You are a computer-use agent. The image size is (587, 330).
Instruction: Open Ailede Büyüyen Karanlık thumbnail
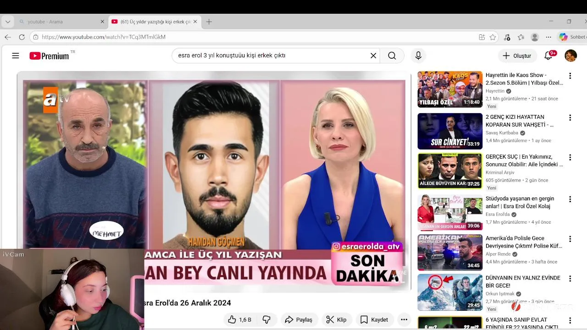(450, 171)
